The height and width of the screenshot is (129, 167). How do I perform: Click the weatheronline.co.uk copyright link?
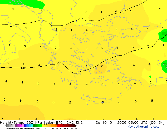point(145,127)
